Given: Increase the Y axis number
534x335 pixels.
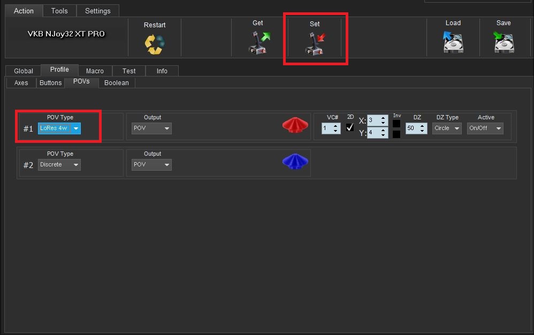Looking at the screenshot, I should (383, 130).
